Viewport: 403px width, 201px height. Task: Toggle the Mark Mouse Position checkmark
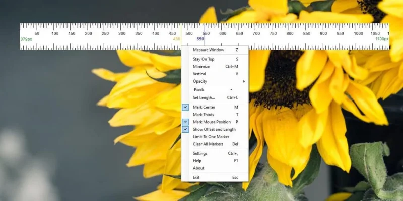point(185,122)
